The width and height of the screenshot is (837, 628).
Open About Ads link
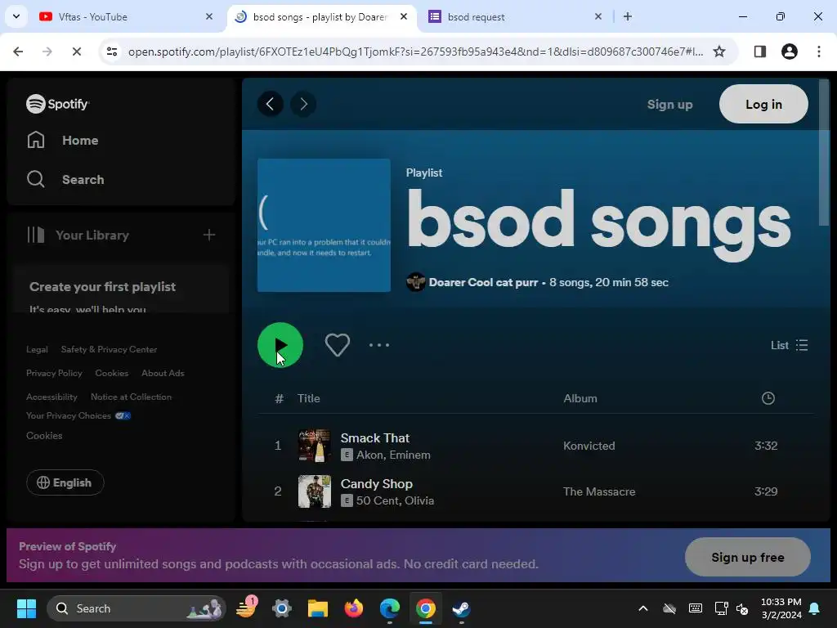coord(163,373)
